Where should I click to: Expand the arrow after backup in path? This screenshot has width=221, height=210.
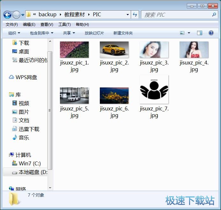(61, 15)
